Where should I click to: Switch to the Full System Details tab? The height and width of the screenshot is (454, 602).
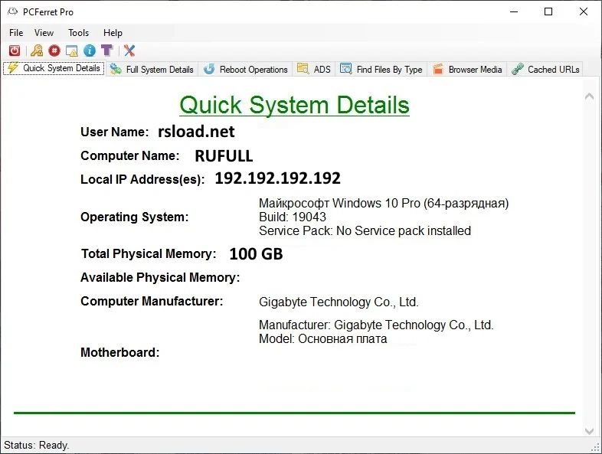152,69
